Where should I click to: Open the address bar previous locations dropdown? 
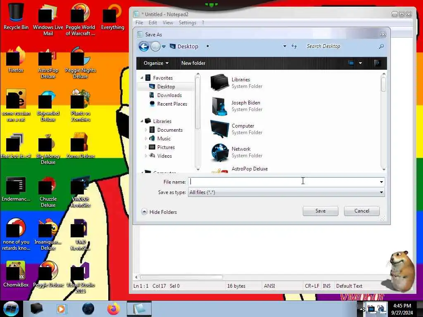pyautogui.click(x=285, y=46)
